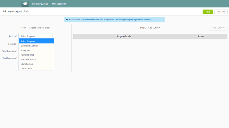
Task: Select surgeon Germaine Spencer
Action: (37, 46)
